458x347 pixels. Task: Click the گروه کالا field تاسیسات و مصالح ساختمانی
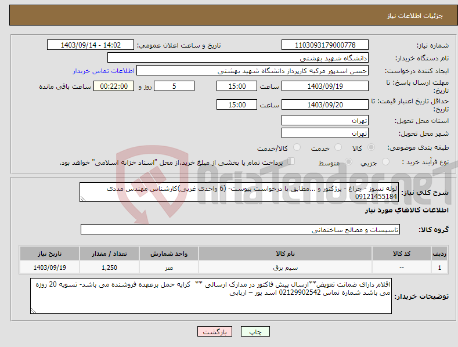click(240, 230)
